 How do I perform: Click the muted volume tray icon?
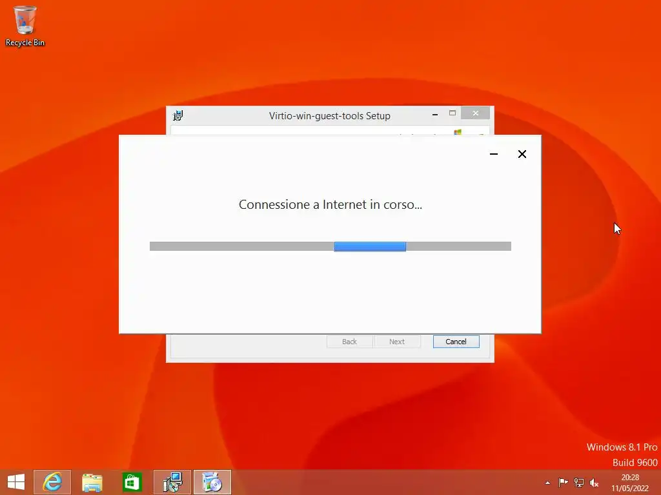coord(594,483)
